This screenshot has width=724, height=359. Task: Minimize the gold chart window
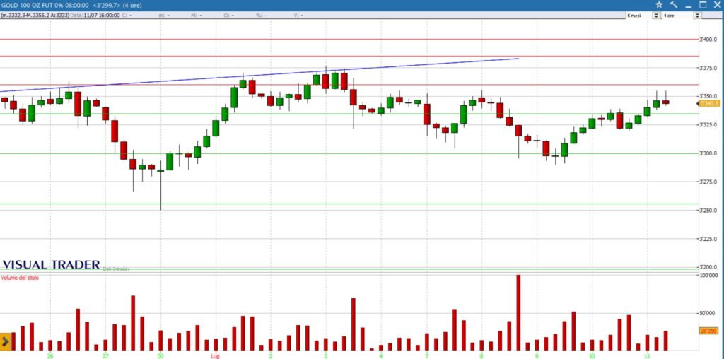tap(689, 6)
